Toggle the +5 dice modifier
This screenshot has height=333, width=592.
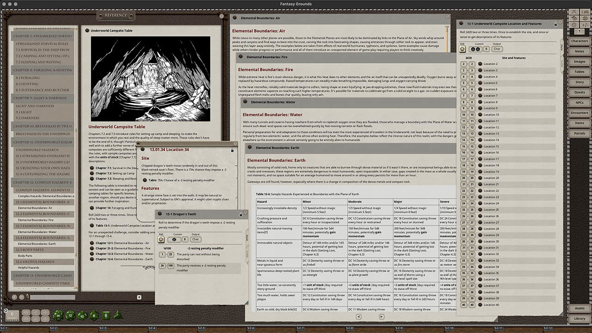[45, 313]
